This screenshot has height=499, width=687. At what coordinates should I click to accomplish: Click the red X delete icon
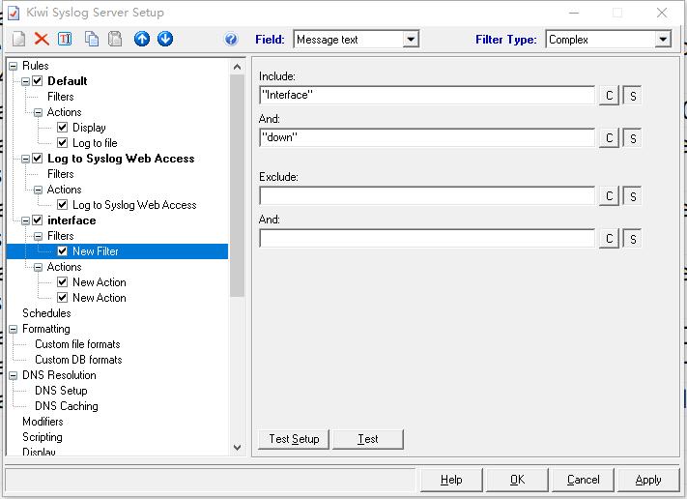click(42, 39)
